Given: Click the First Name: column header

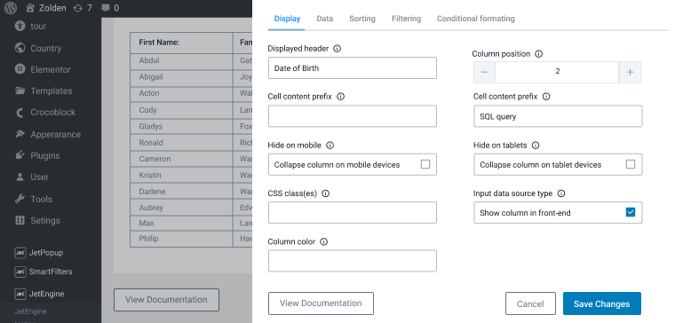Looking at the screenshot, I should coord(181,43).
